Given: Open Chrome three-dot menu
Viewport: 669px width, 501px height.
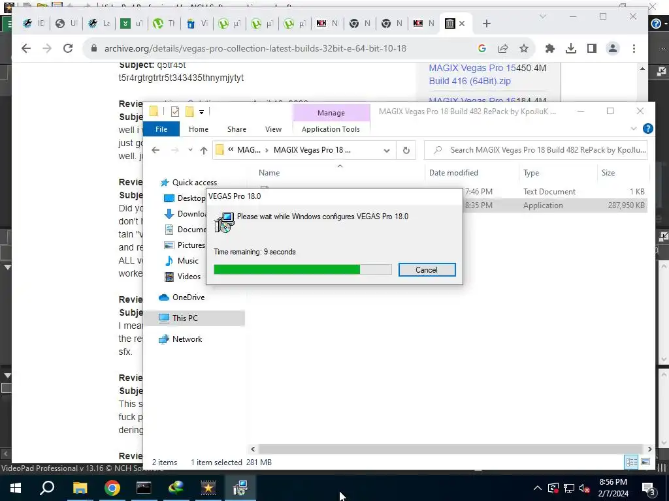Looking at the screenshot, I should pos(634,48).
